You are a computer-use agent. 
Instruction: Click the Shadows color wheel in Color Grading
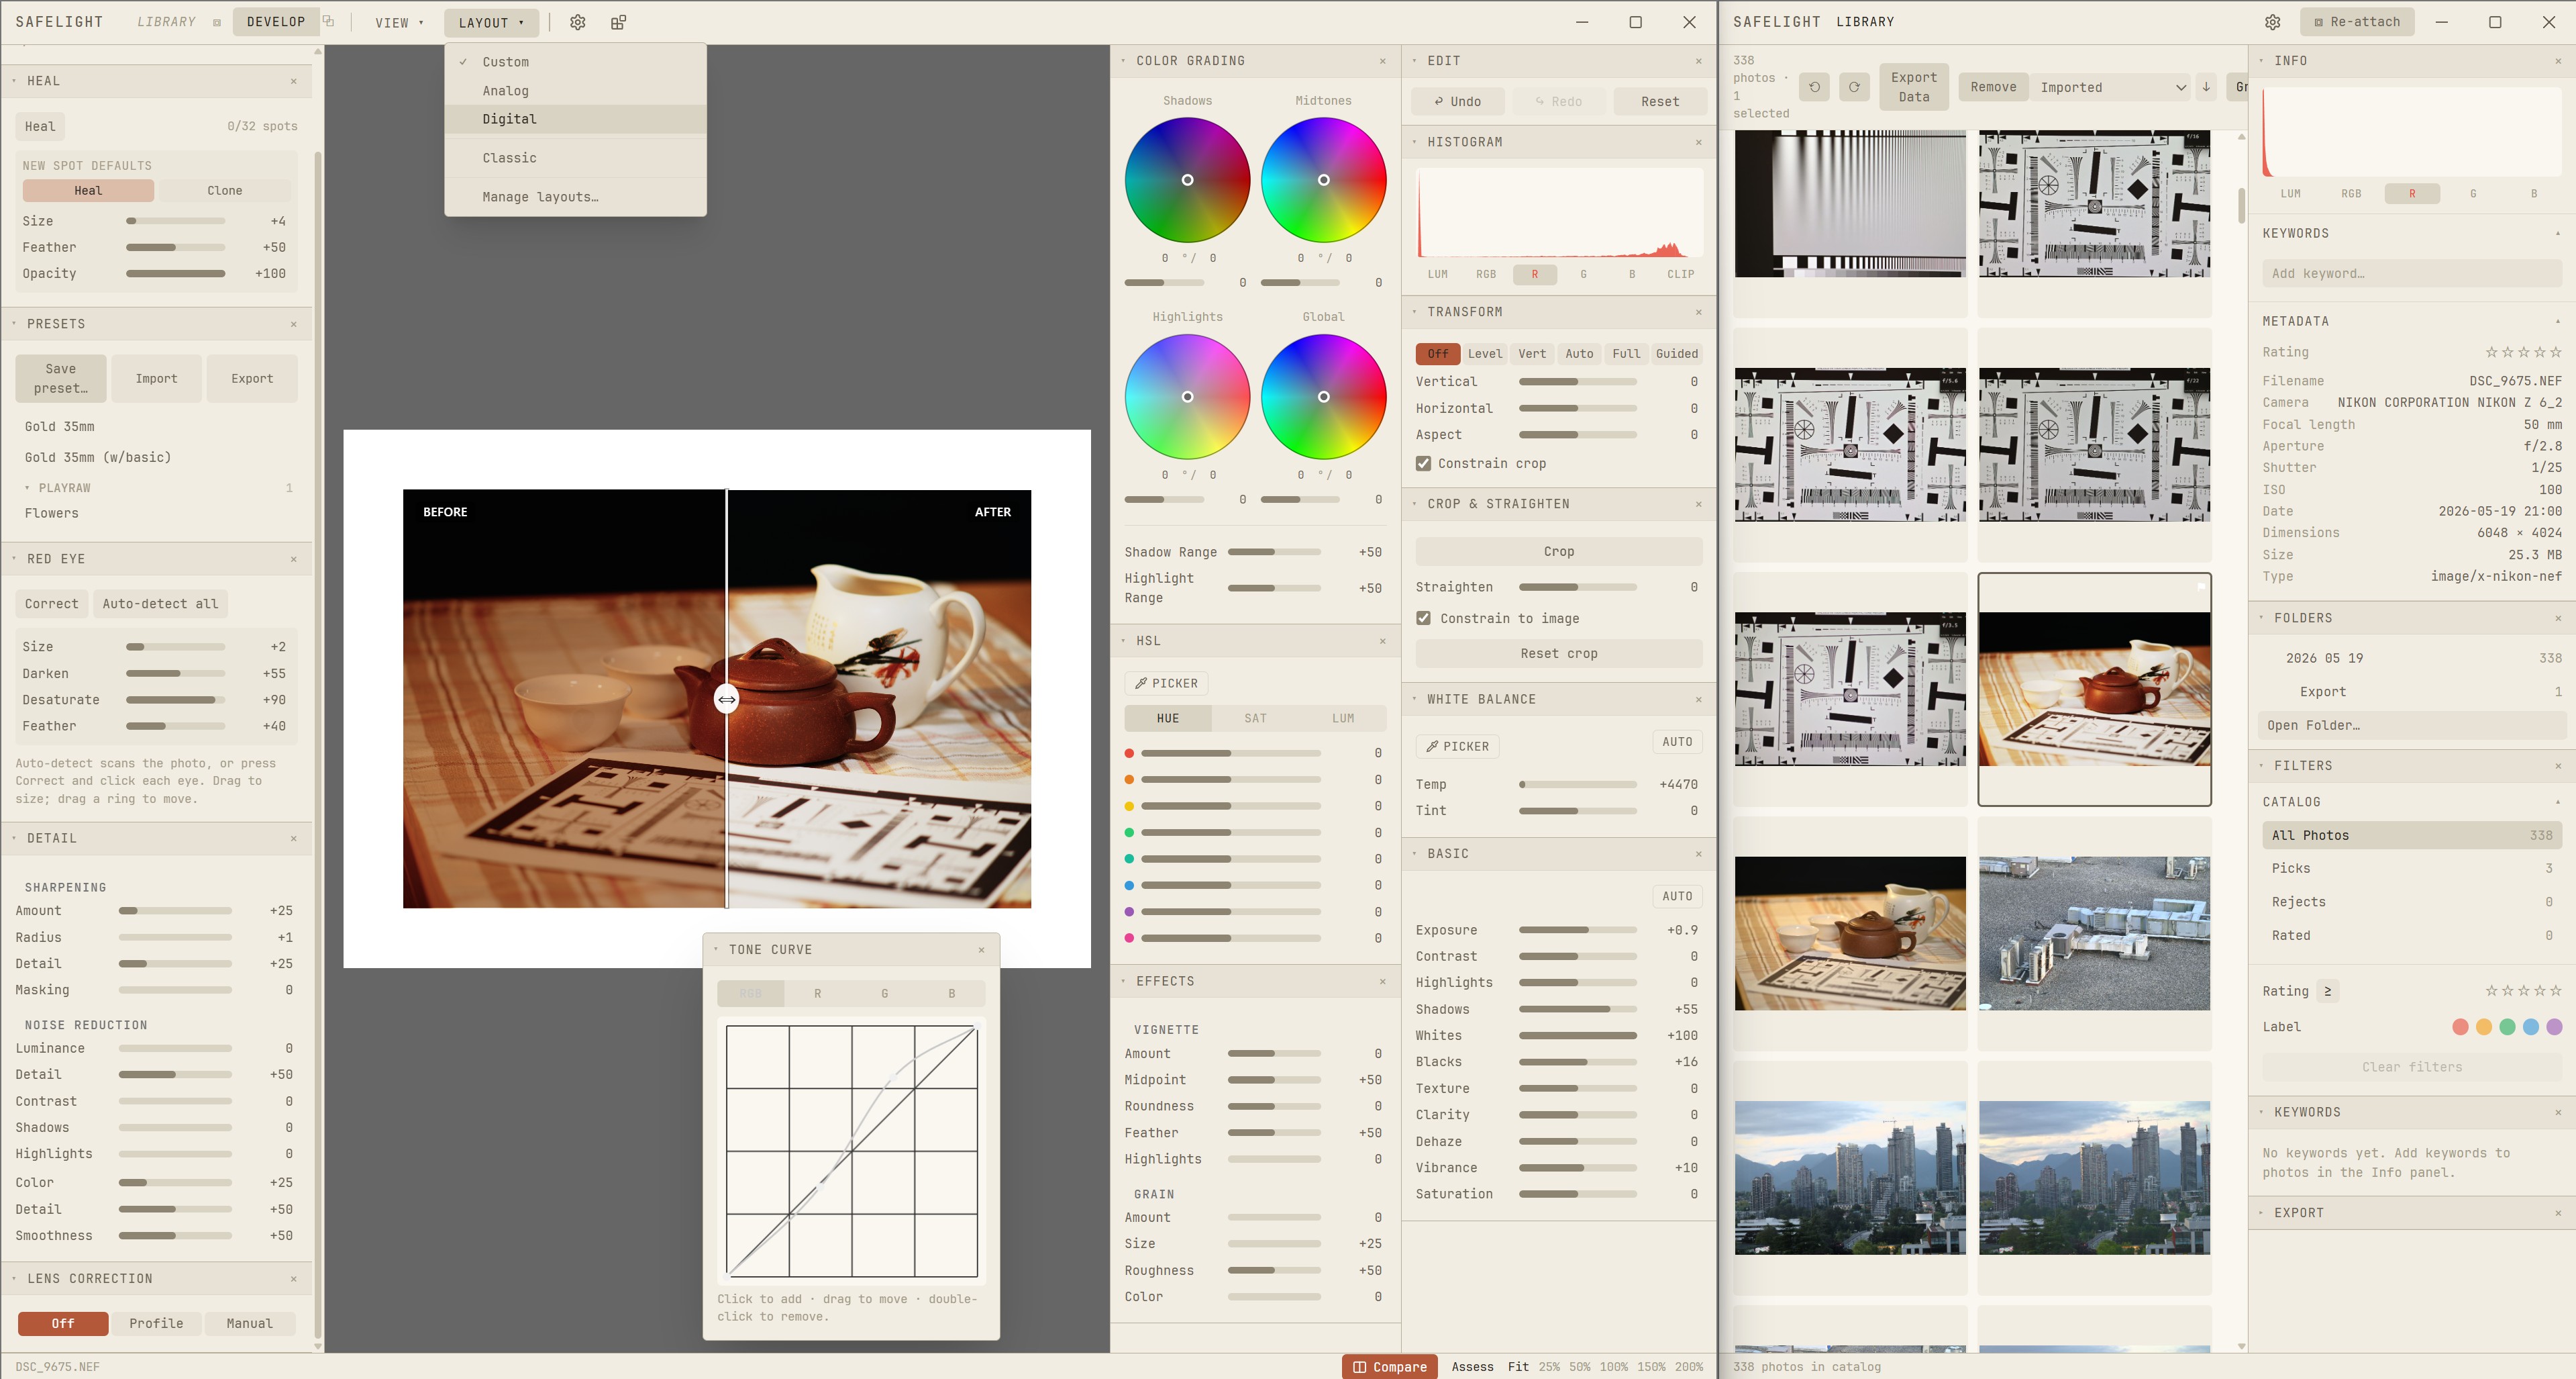[x=1187, y=180]
